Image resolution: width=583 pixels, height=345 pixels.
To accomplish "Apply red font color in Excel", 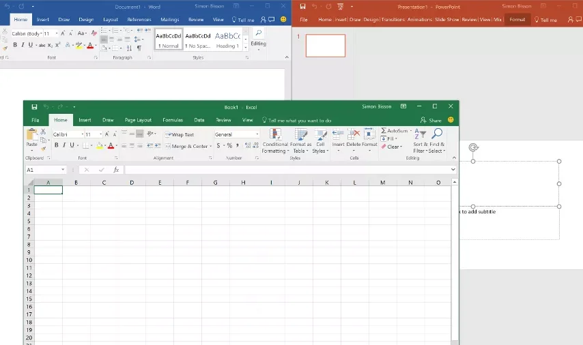I will point(111,146).
